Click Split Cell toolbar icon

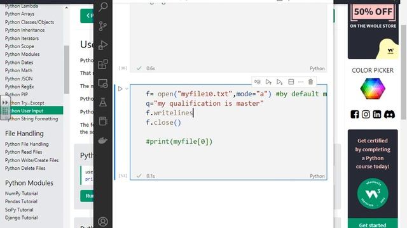click(291, 82)
